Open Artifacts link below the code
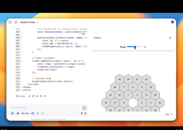This screenshot has height=130, width=183. [20, 96]
